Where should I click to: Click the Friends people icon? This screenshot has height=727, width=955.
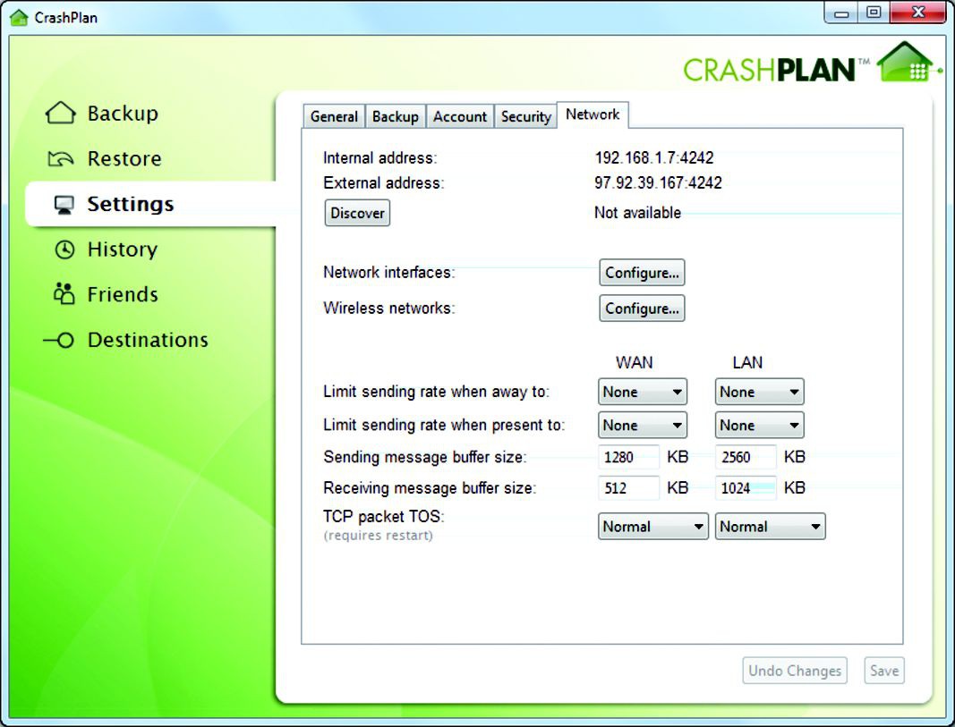pos(64,294)
